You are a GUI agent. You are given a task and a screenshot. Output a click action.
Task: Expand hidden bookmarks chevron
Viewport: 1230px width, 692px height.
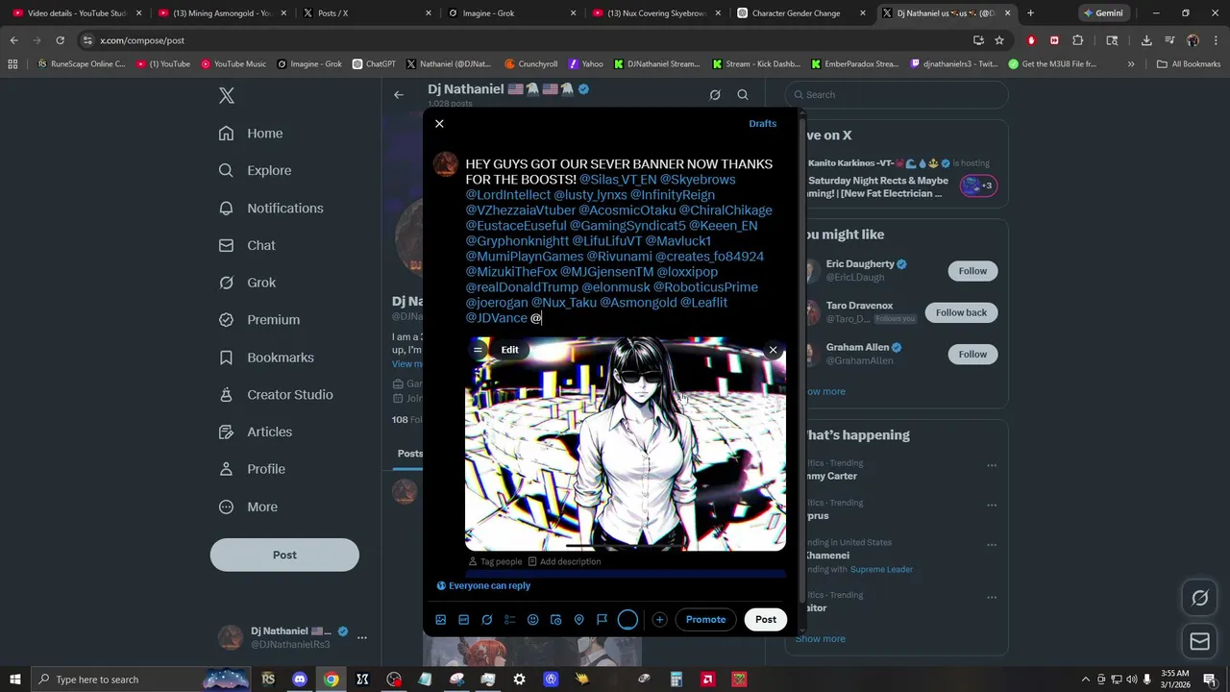click(x=1131, y=64)
